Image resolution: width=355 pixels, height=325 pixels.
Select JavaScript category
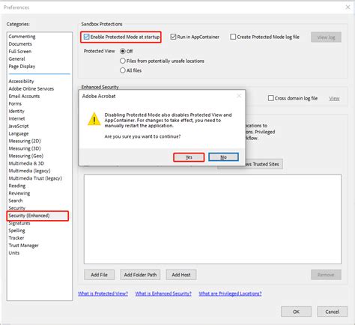pos(19,126)
